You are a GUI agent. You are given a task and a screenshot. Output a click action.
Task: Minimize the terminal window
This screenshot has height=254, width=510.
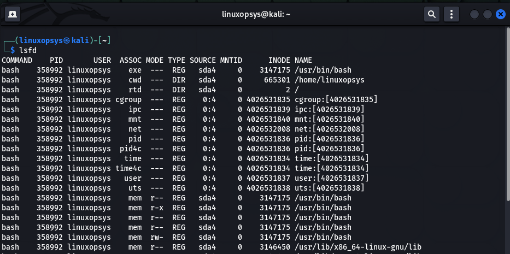[x=474, y=15]
